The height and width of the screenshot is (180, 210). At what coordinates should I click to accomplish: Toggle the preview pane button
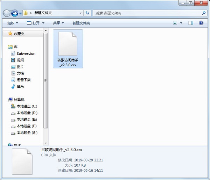coord(191,23)
